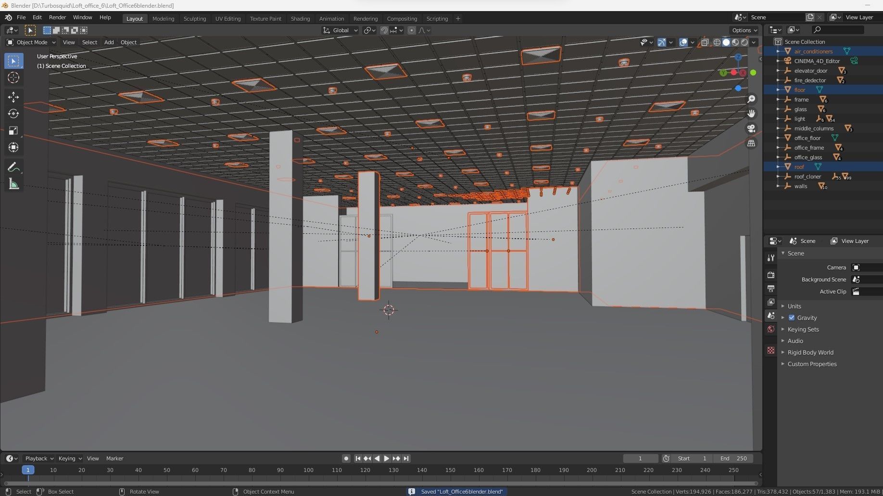This screenshot has height=496, width=883.
Task: Open the timeline Marker menu
Action: point(114,458)
